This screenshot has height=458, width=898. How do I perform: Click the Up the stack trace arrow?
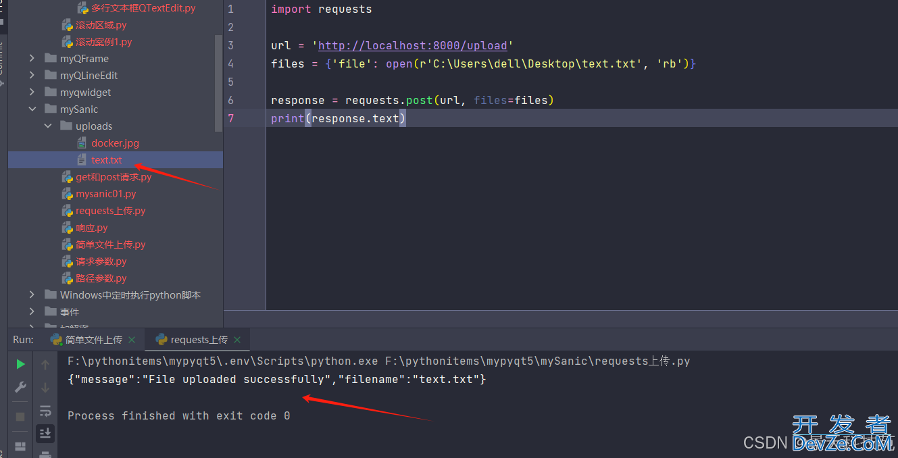(x=45, y=365)
